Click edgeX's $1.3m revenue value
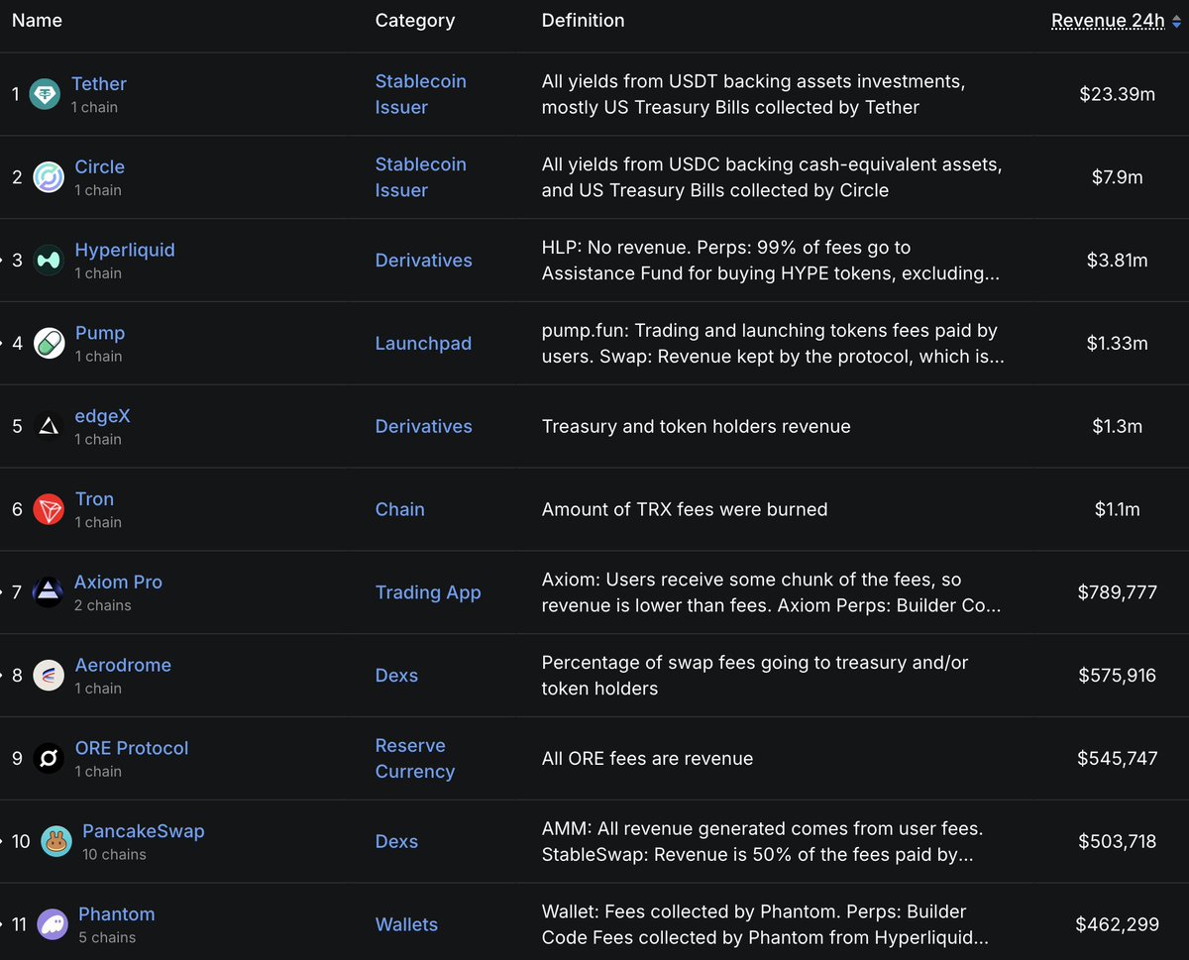Viewport: 1189px width, 960px height. [x=1118, y=427]
